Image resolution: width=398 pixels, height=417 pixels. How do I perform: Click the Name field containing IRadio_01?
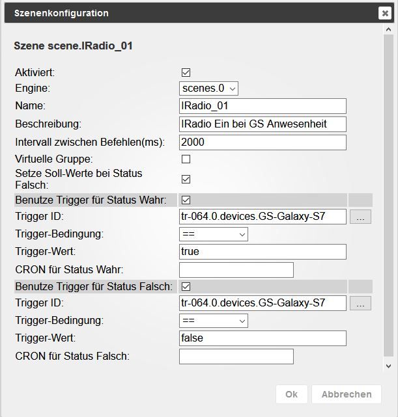point(263,106)
